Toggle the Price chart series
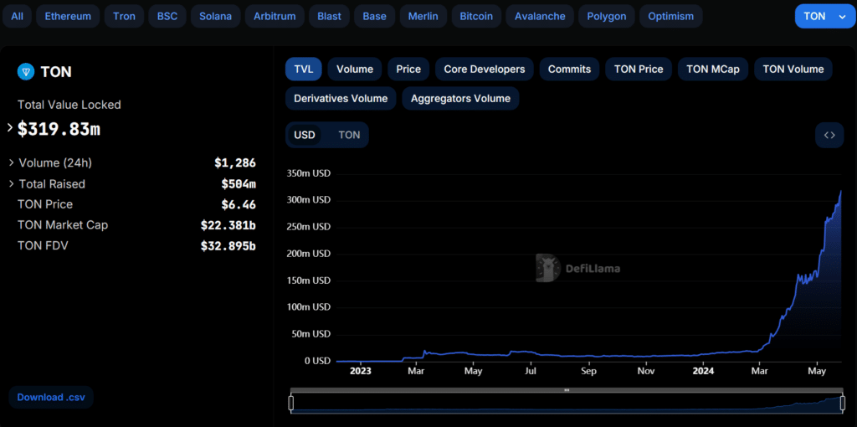 click(x=408, y=69)
